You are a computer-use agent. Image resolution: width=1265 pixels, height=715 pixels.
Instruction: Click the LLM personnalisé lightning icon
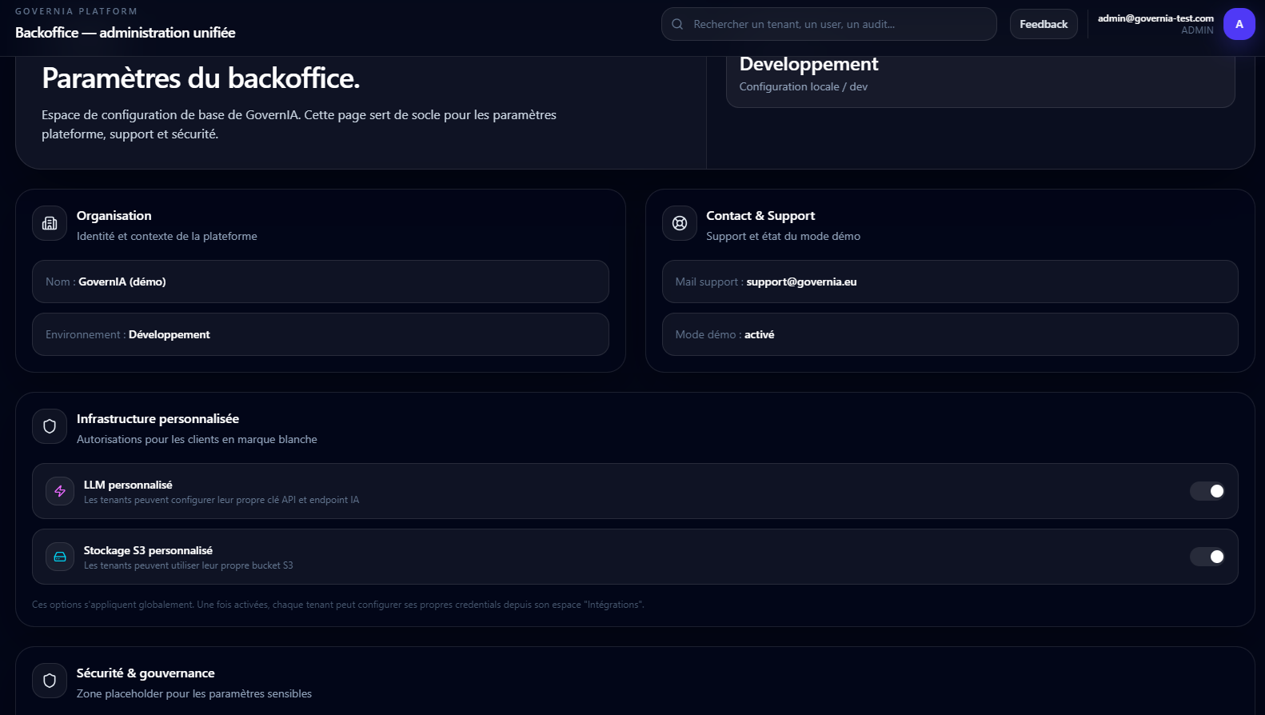pos(60,491)
